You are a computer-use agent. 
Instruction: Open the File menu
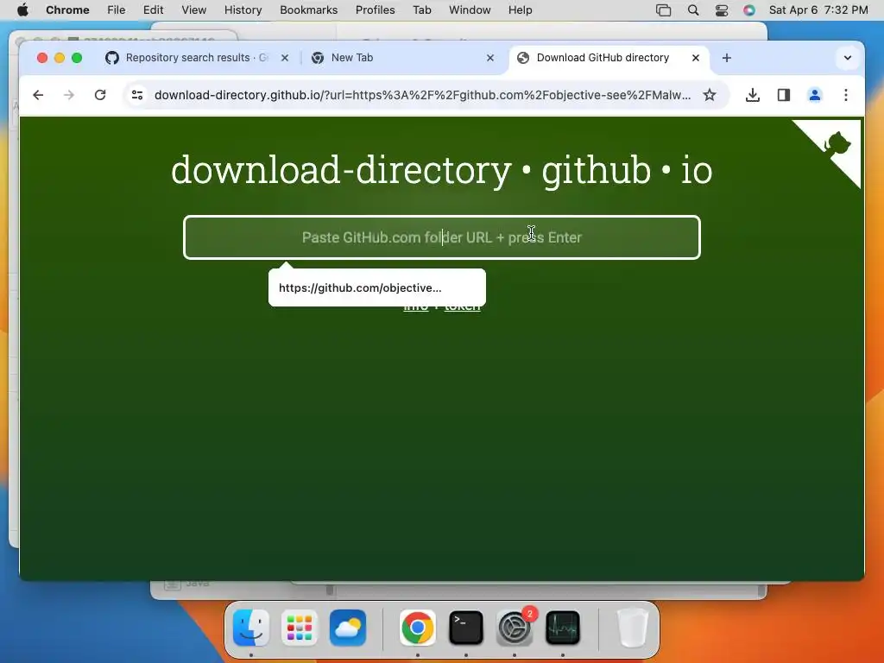coord(117,10)
